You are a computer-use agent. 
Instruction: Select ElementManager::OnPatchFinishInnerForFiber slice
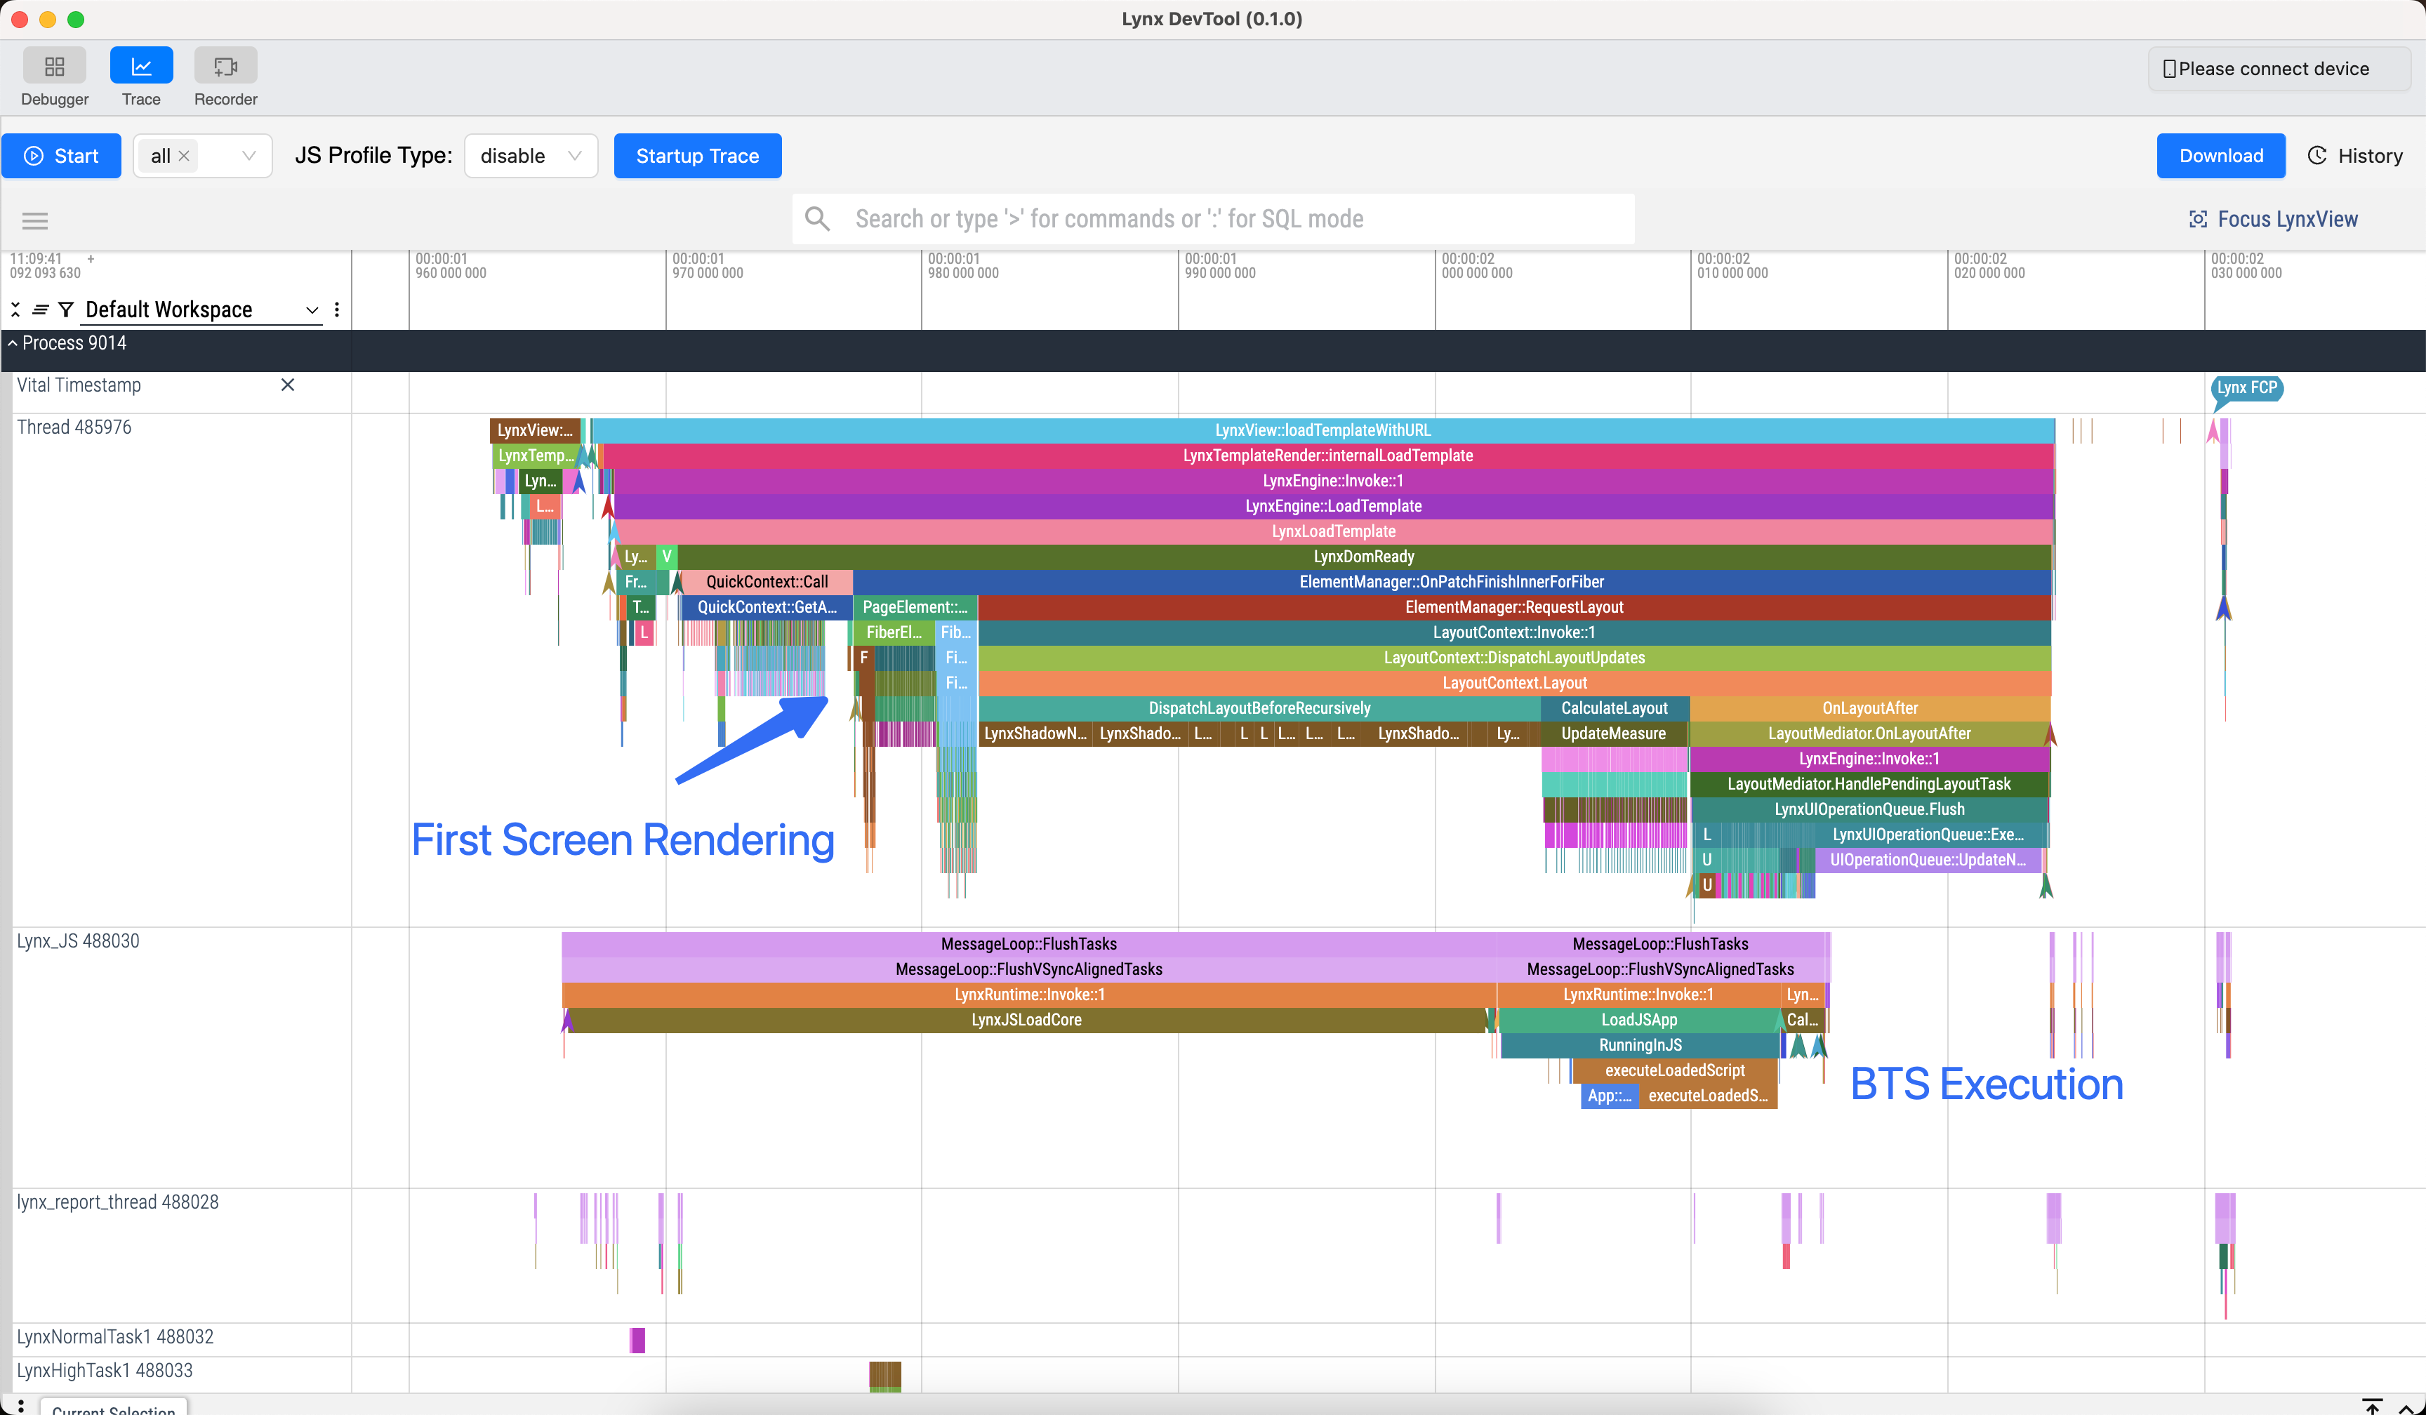tap(1451, 581)
